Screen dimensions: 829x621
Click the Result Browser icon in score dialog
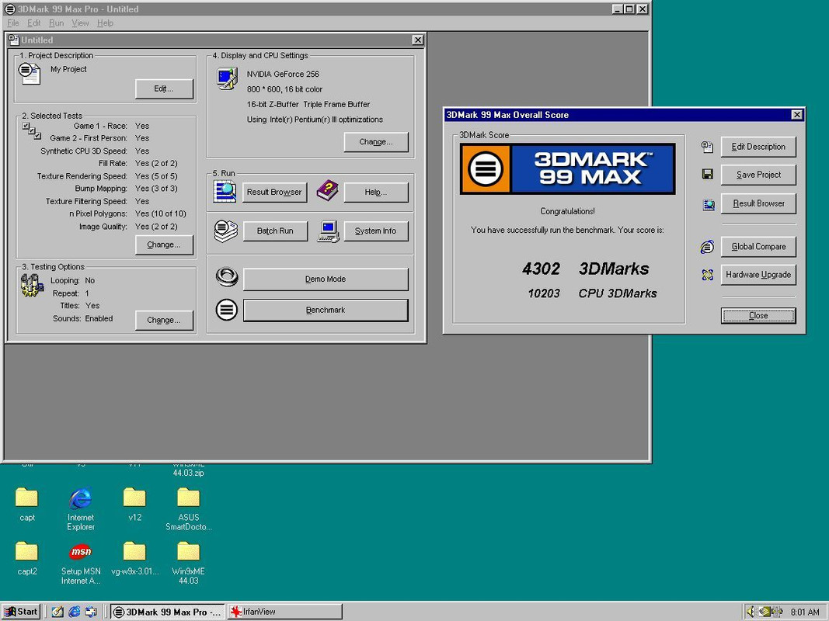(709, 204)
